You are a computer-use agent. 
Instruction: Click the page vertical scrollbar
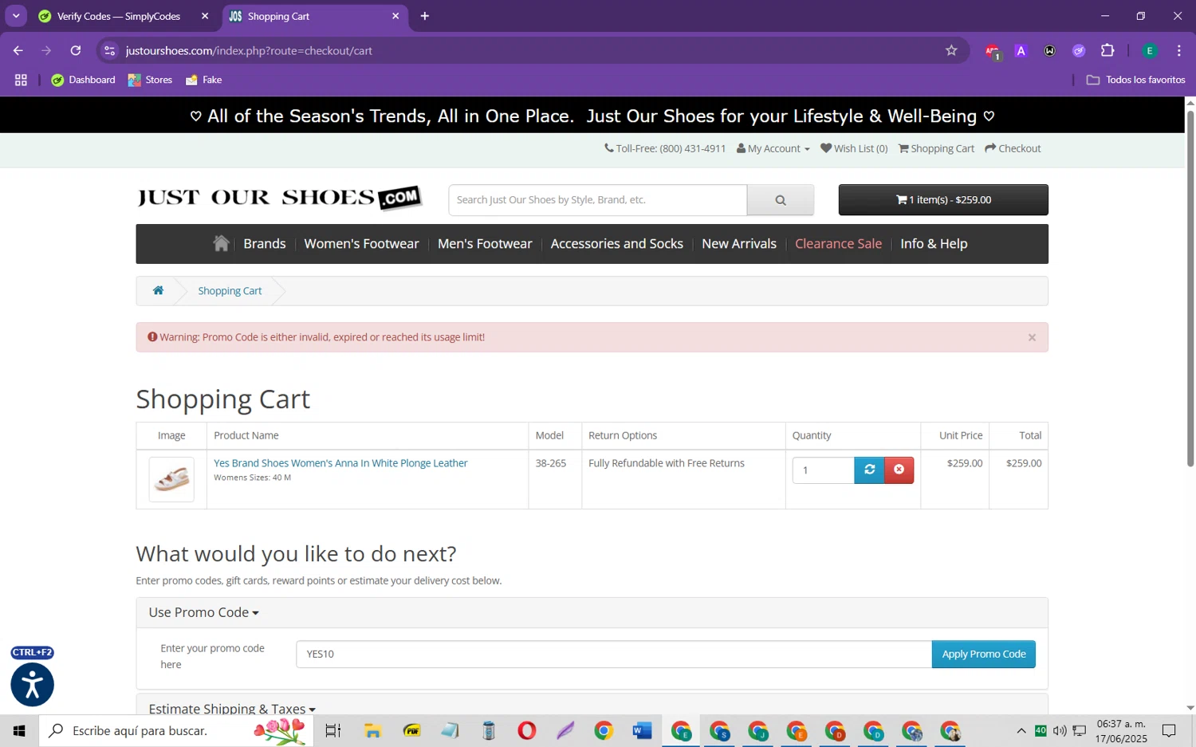[1190, 287]
